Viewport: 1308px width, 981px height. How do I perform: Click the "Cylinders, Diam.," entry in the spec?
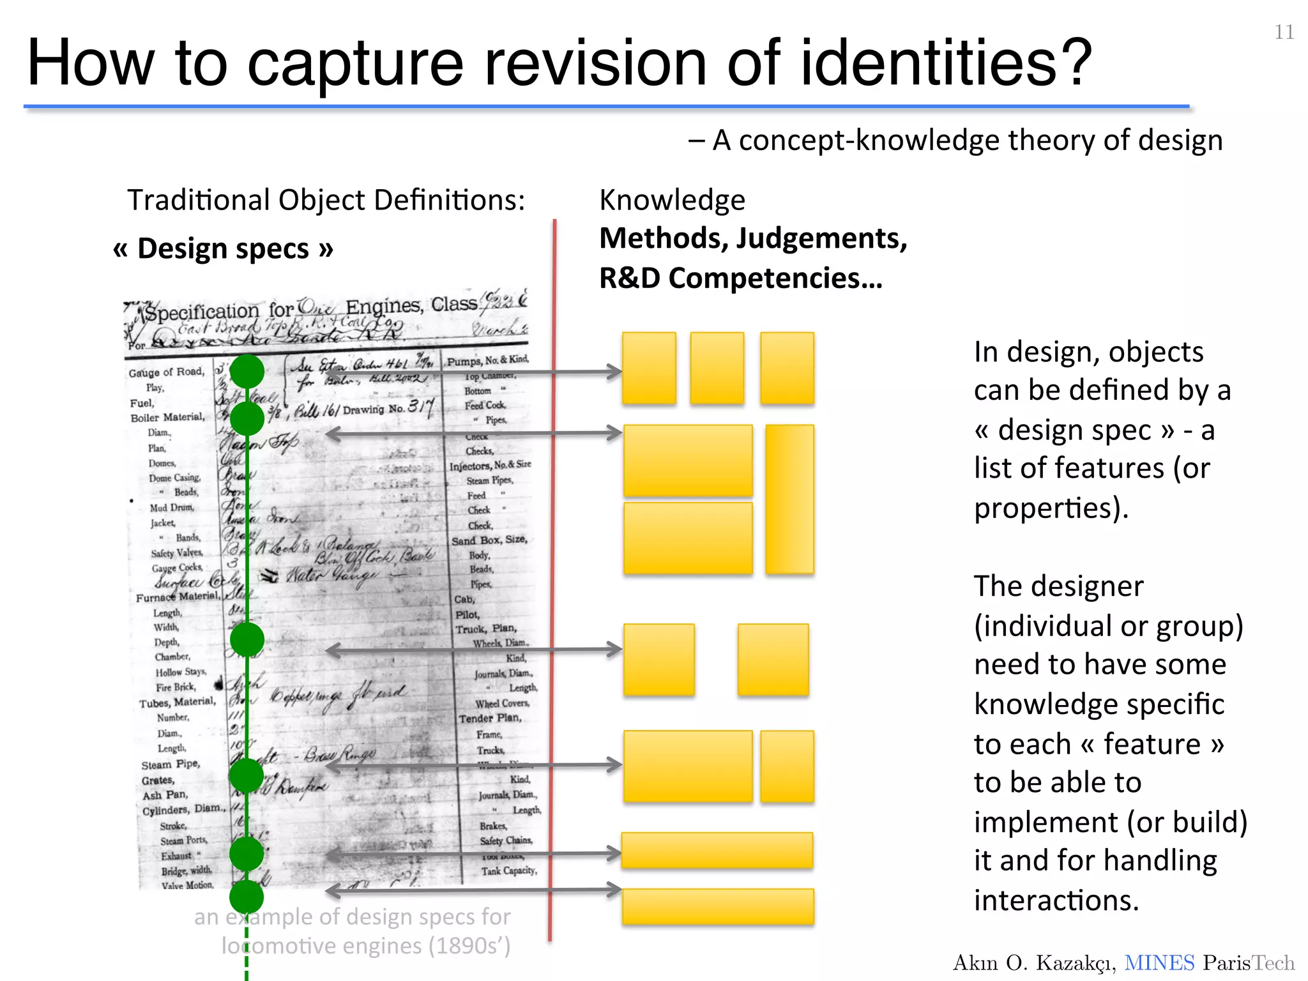(184, 810)
